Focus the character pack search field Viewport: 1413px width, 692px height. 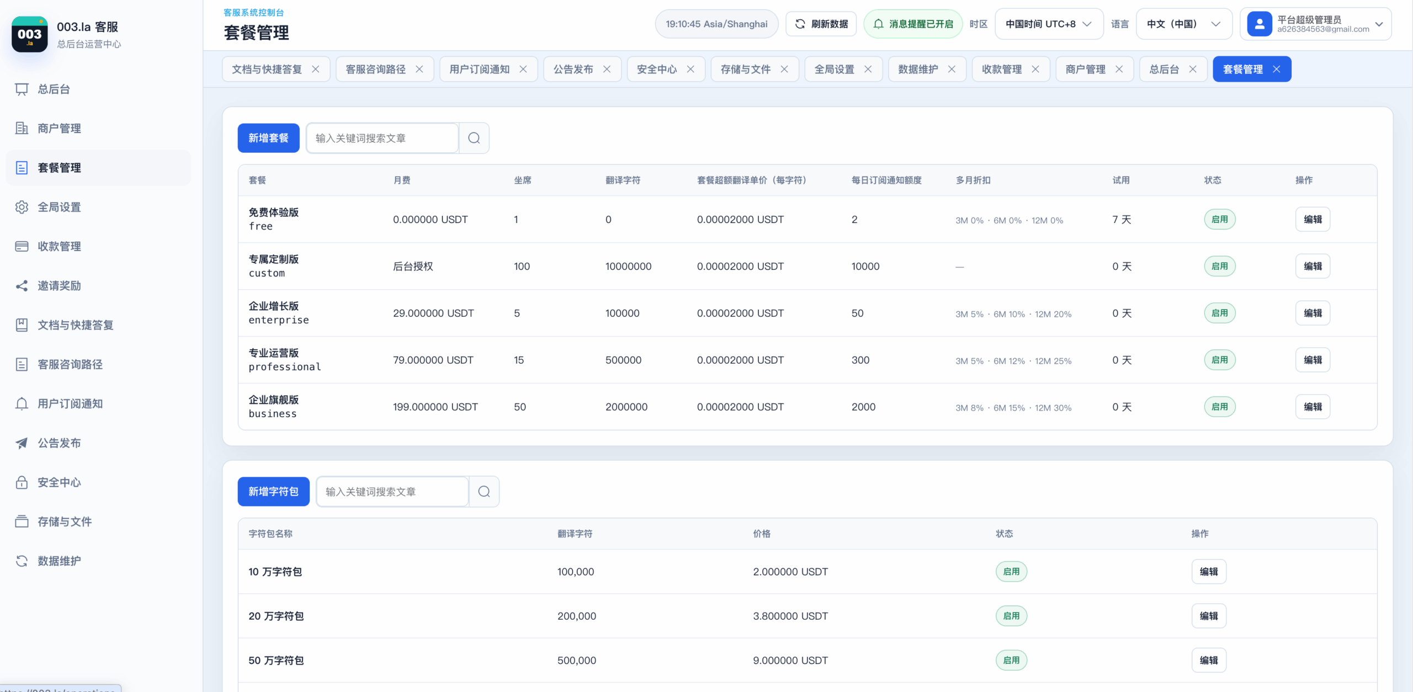(392, 492)
